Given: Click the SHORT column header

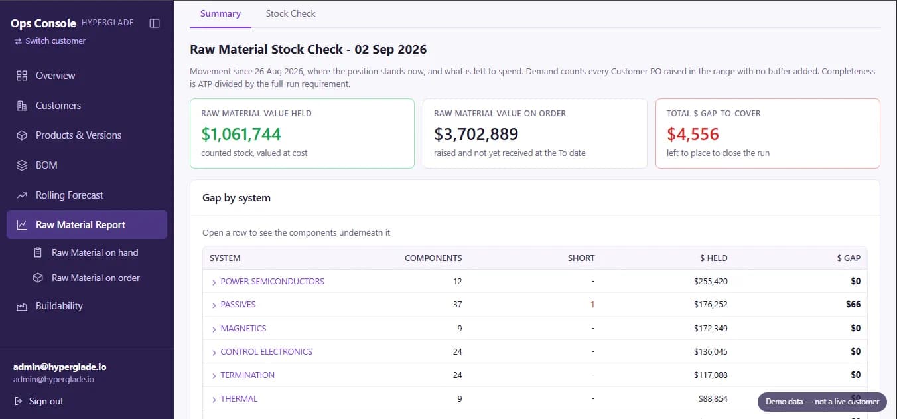Looking at the screenshot, I should click(x=581, y=258).
